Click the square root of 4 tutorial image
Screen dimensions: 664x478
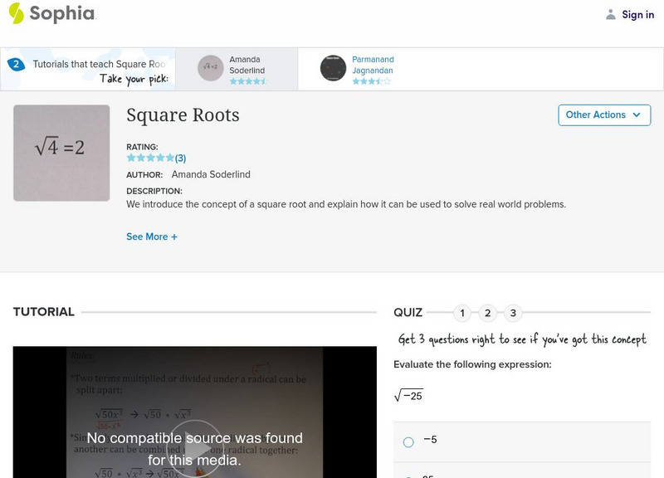(61, 153)
